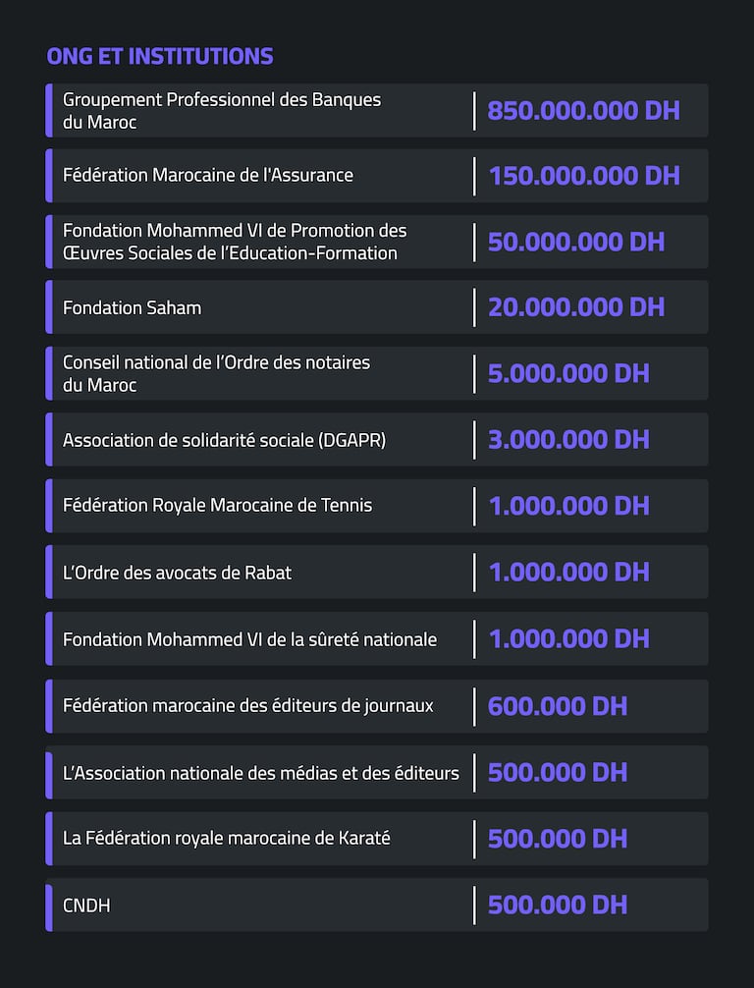
Task: Click the 5.000.000 DH amount
Action: click(x=568, y=373)
